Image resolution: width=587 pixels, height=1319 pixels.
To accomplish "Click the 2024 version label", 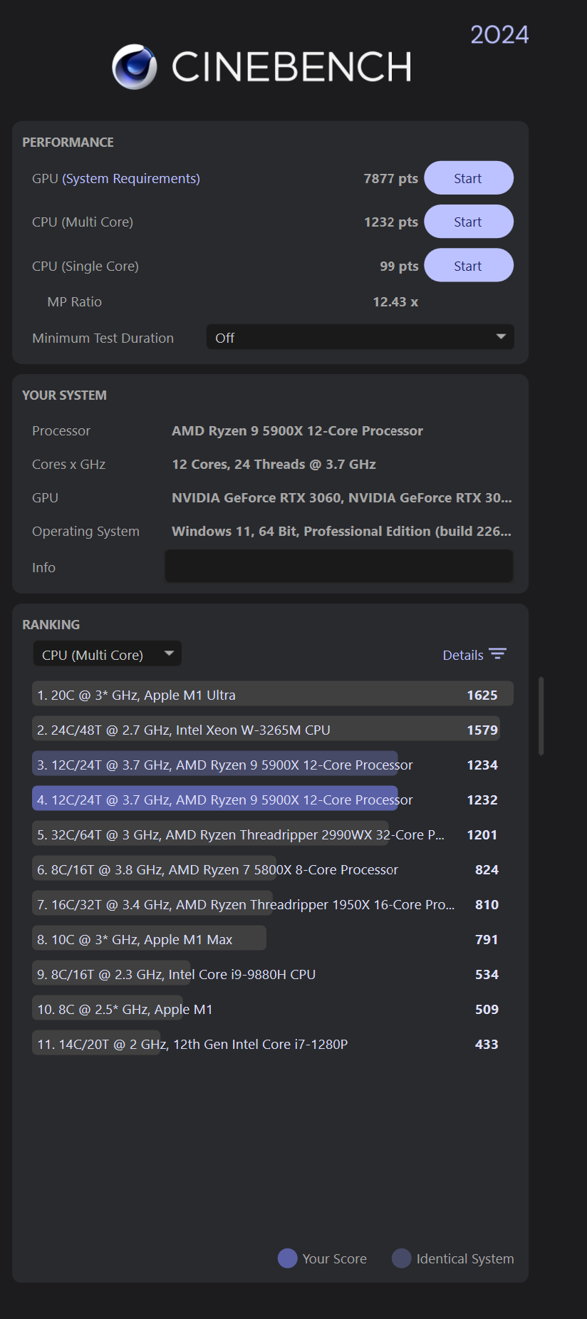I will pyautogui.click(x=499, y=34).
